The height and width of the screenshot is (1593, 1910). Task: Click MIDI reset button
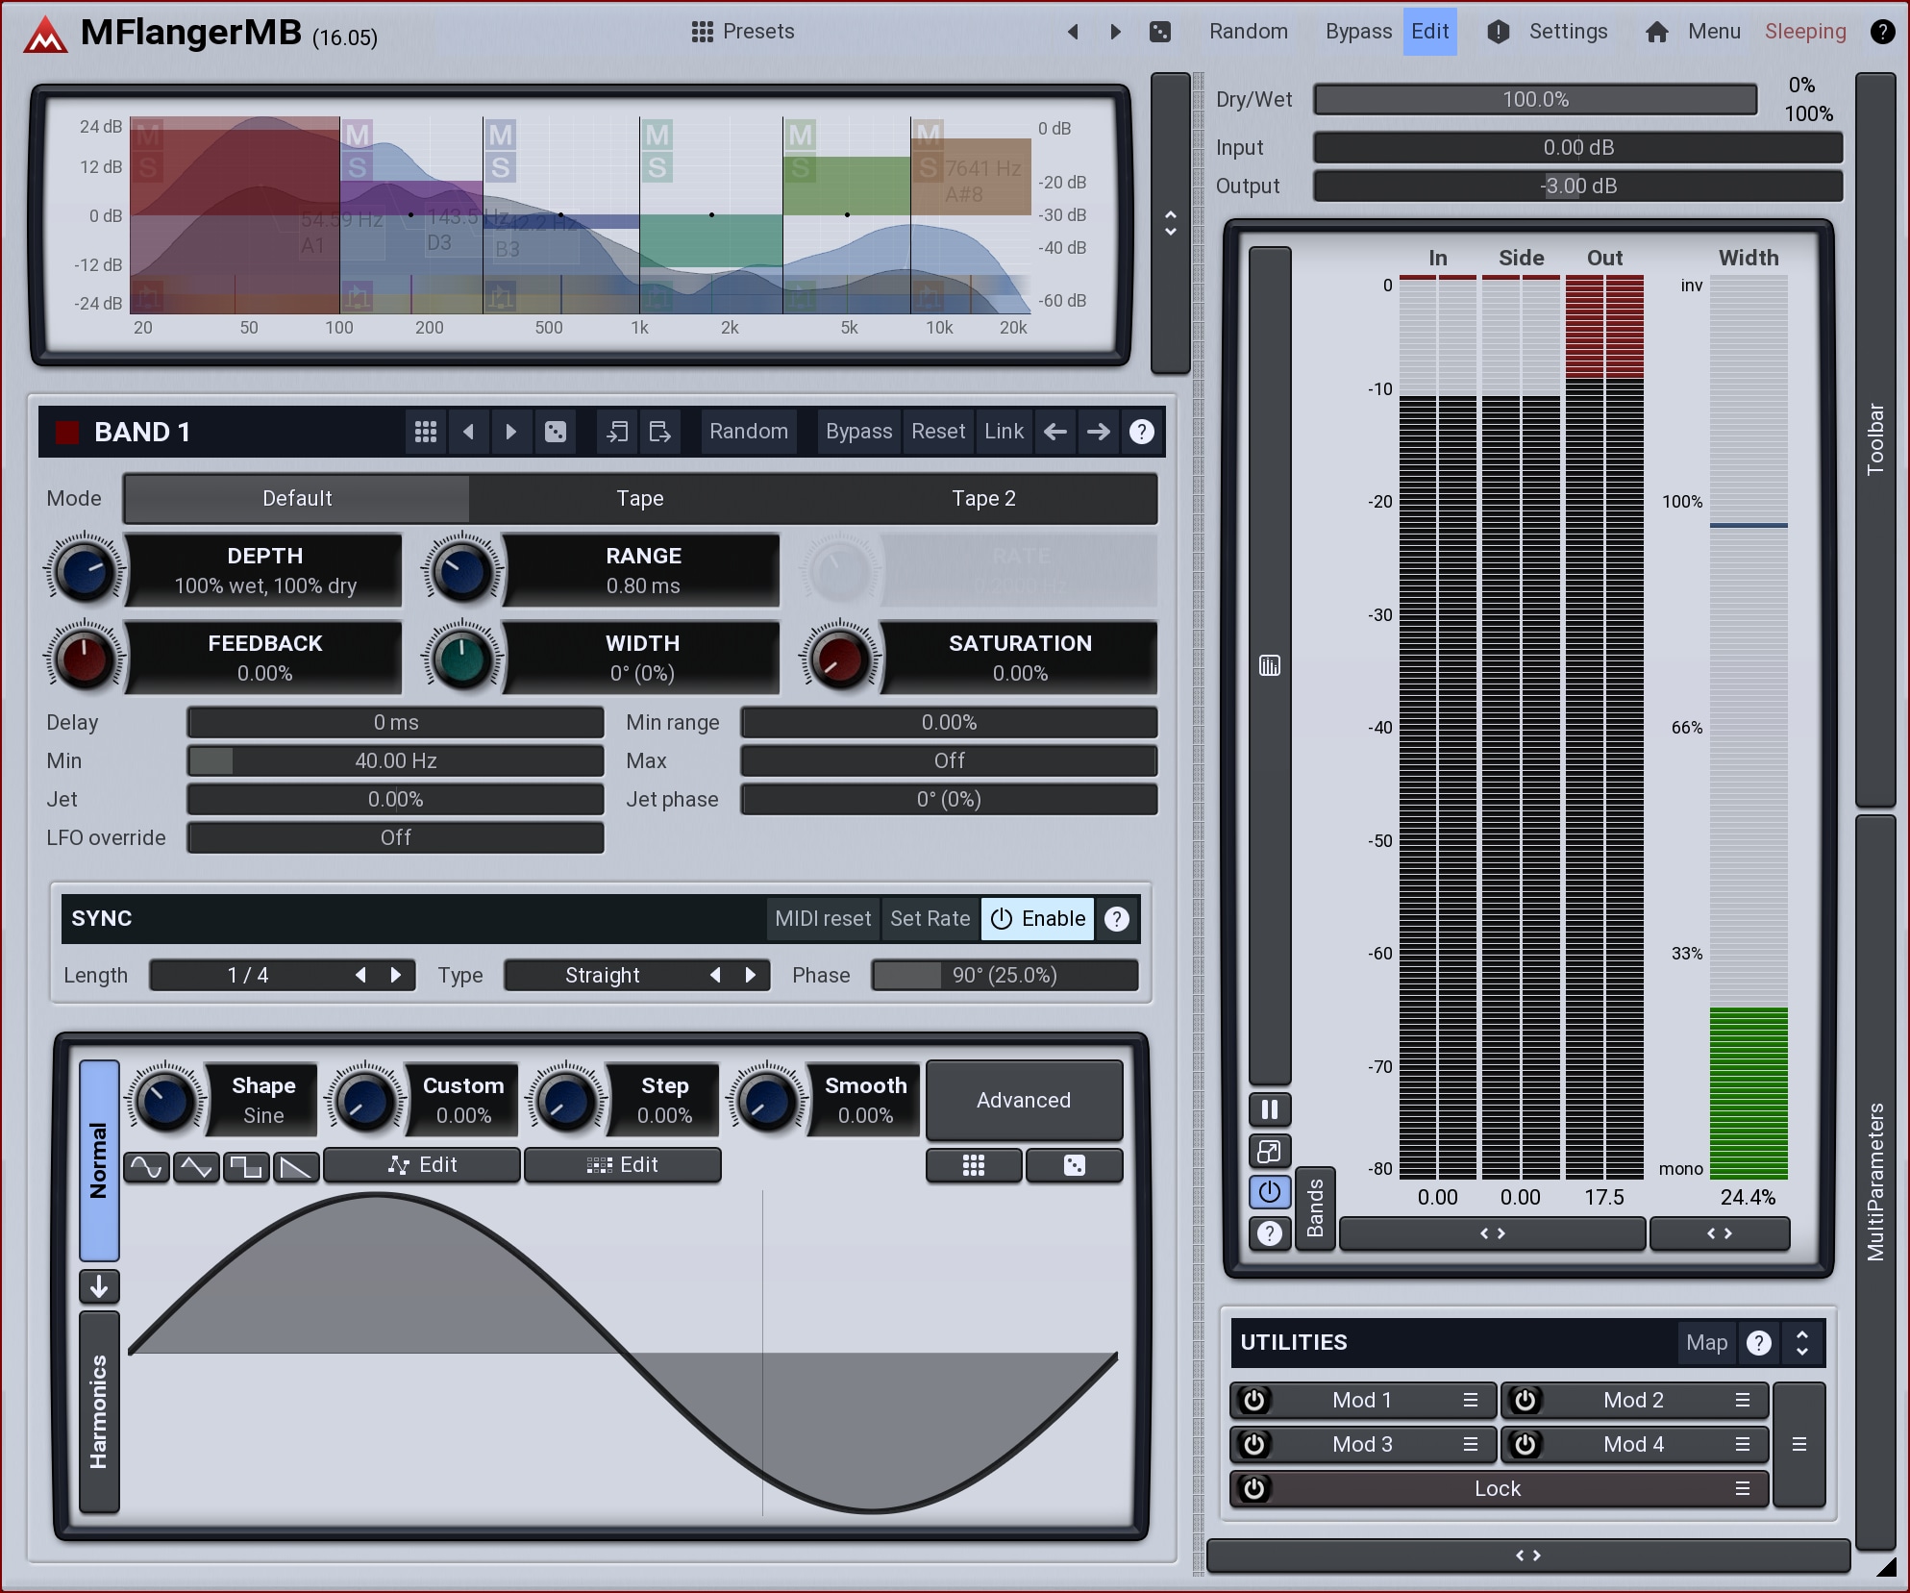click(824, 919)
